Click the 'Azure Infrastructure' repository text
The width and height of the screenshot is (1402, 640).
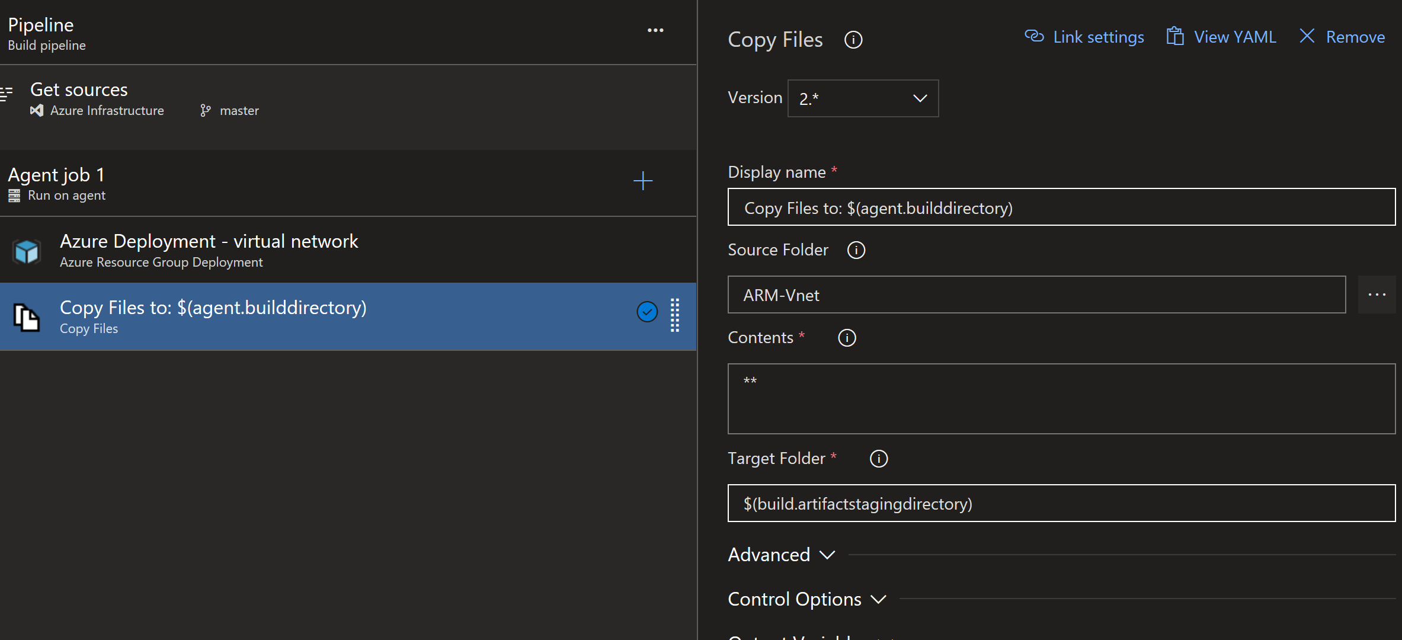(x=107, y=111)
